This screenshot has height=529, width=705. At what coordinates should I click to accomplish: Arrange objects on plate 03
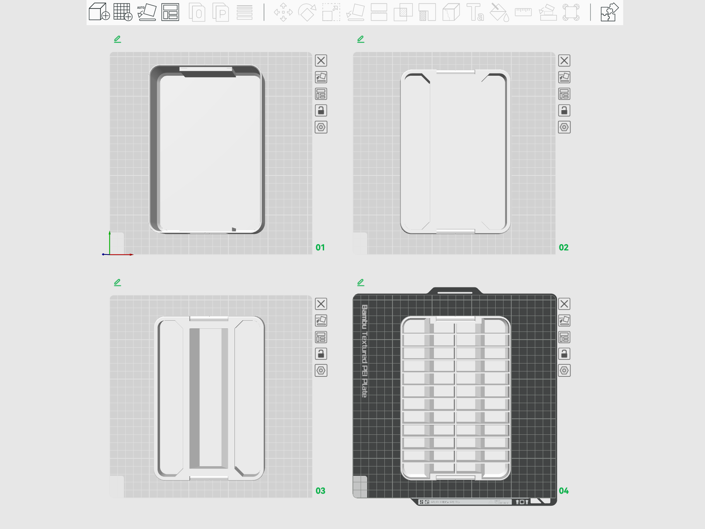click(x=321, y=337)
